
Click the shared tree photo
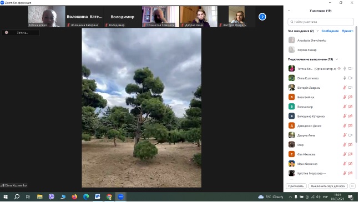[141, 108]
